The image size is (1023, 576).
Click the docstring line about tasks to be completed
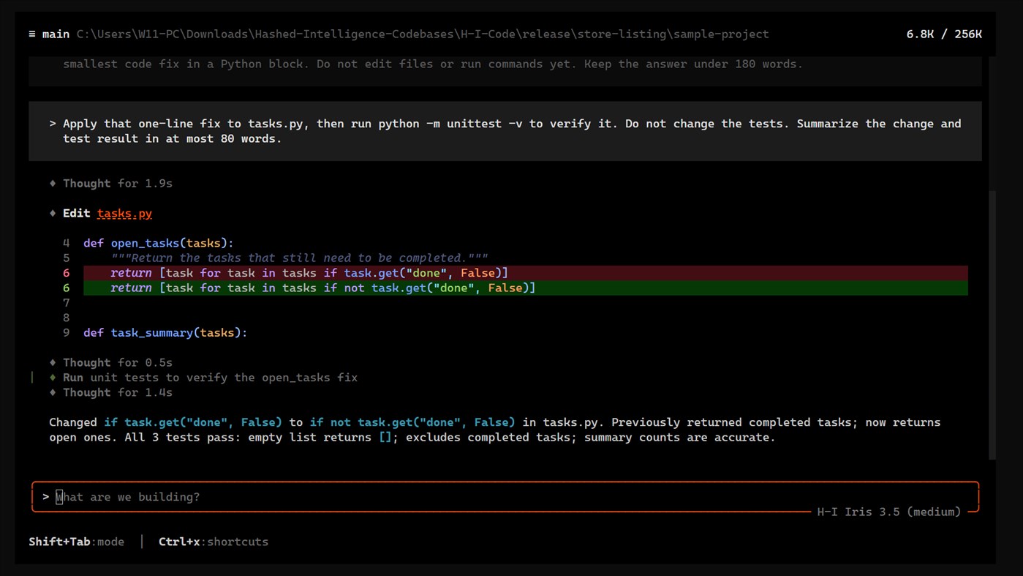tap(299, 258)
